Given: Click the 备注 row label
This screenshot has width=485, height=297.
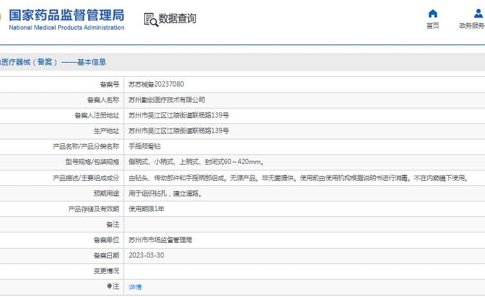Looking at the screenshot, I should tap(113, 225).
